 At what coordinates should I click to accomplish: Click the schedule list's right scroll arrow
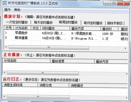point(126,48)
